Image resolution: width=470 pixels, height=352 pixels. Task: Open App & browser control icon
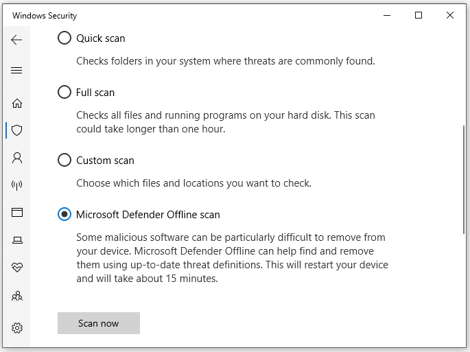coord(17,212)
